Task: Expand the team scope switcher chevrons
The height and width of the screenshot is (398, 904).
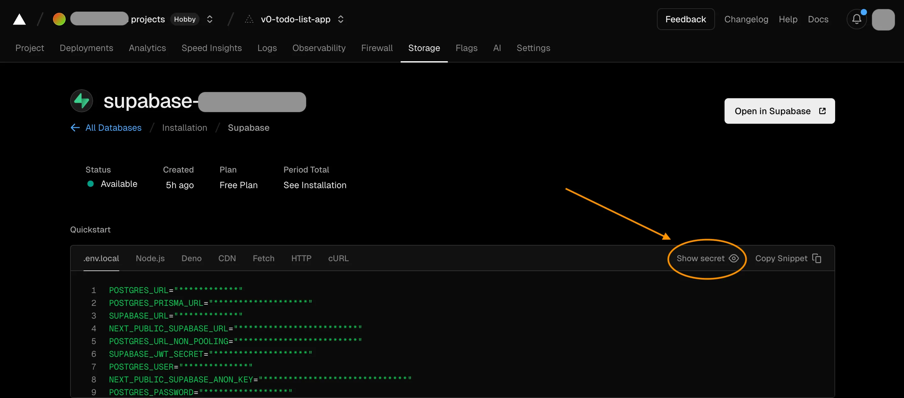Action: tap(209, 19)
